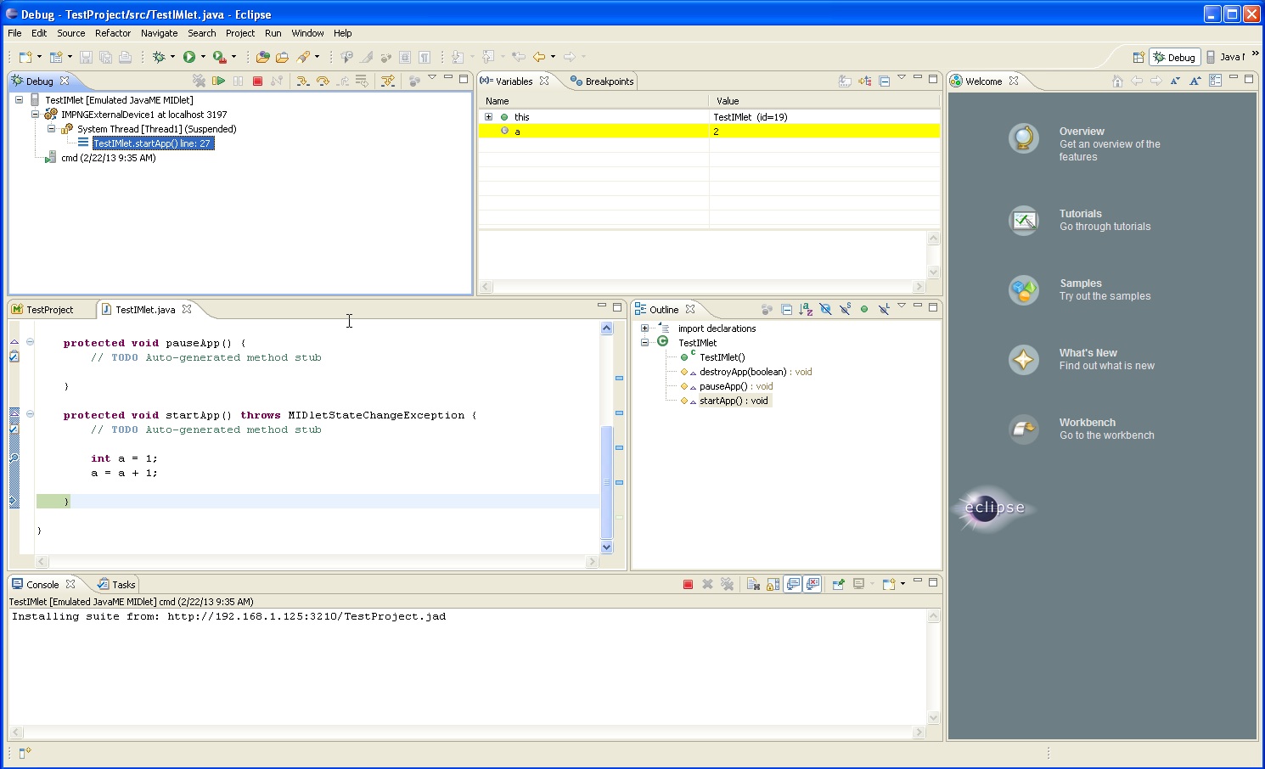Image resolution: width=1265 pixels, height=769 pixels.
Task: Toggle Scroll Lock in Console toolbar
Action: coord(773,585)
